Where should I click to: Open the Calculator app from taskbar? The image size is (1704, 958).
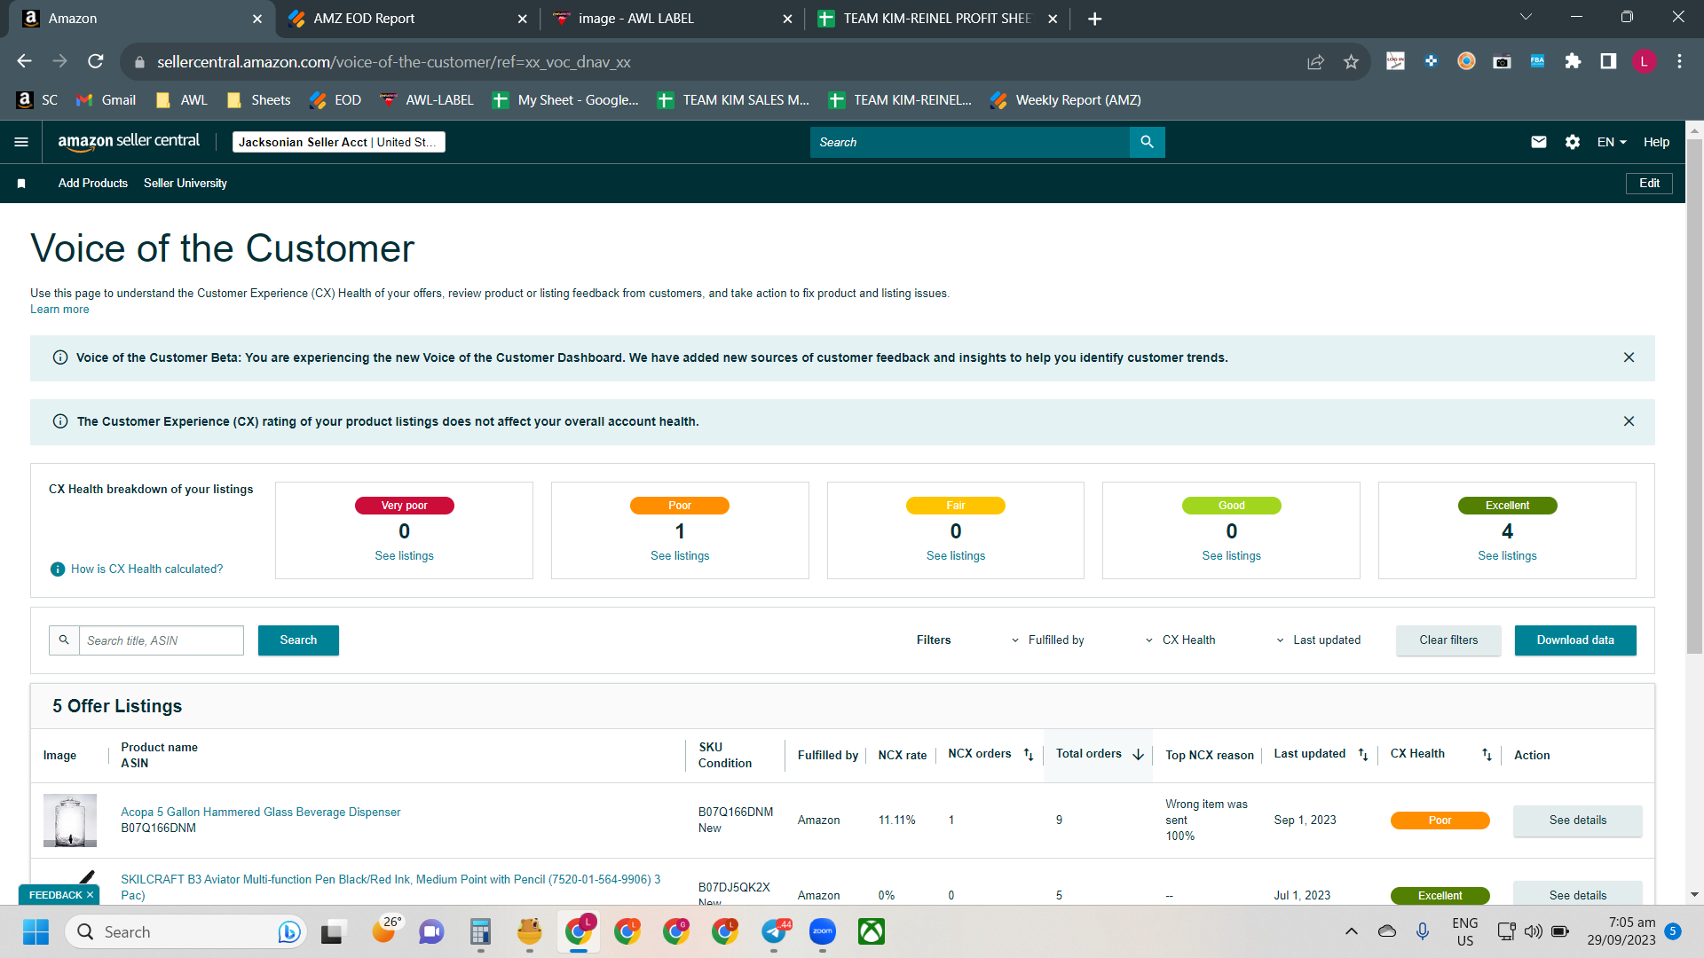click(480, 931)
